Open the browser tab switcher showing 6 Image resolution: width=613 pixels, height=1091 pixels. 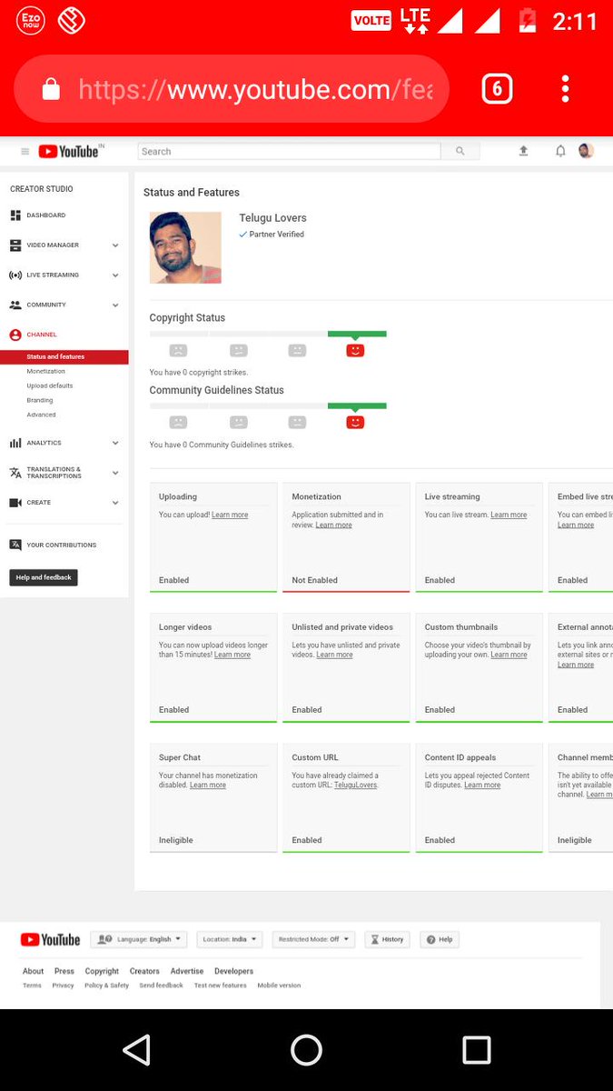[497, 89]
